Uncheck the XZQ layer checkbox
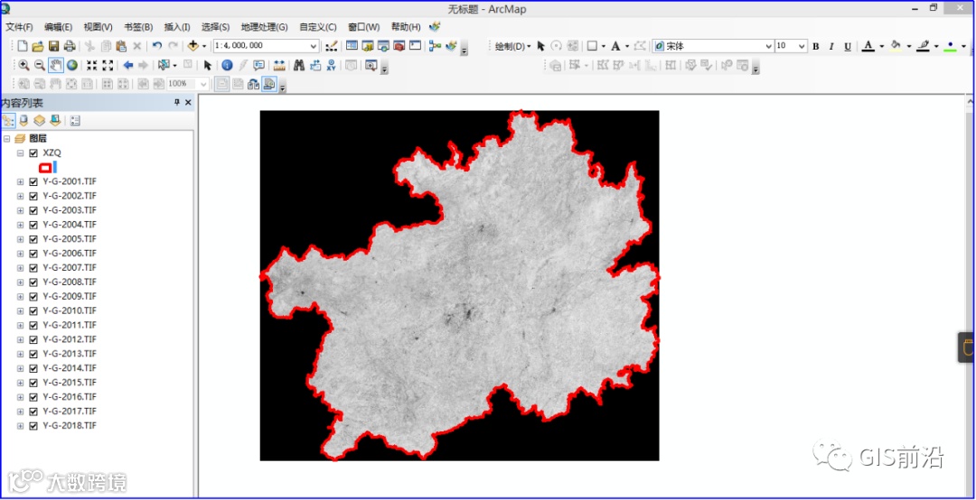The height and width of the screenshot is (500, 976). [x=33, y=153]
